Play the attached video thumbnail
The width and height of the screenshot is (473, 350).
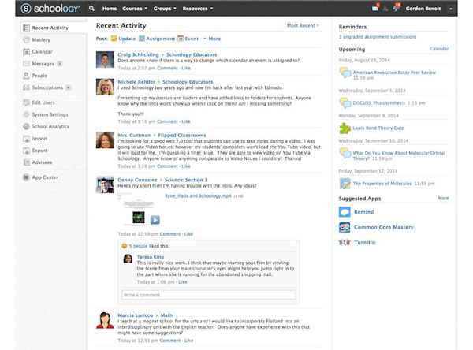(x=155, y=220)
